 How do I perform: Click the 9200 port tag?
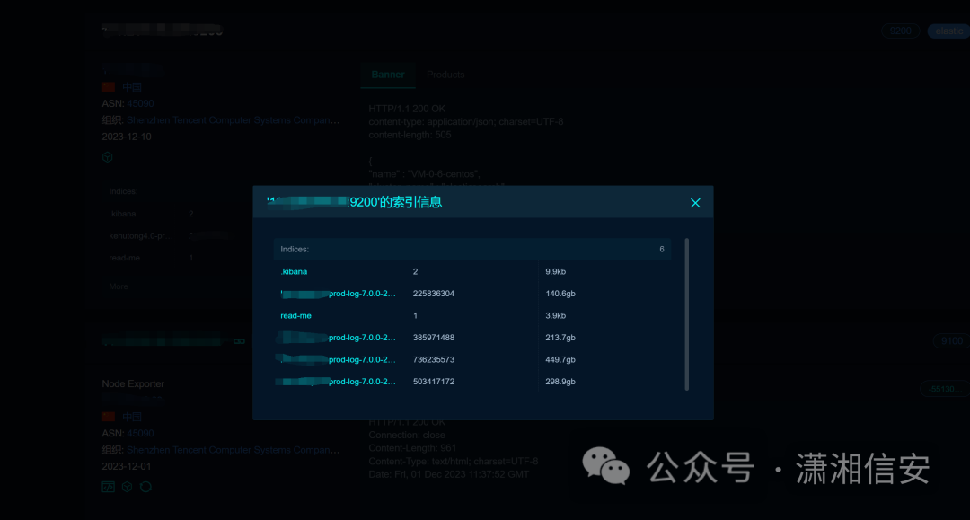pyautogui.click(x=901, y=31)
